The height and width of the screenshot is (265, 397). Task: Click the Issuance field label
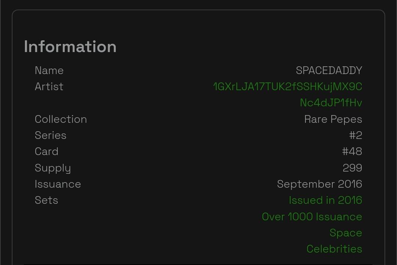[x=58, y=184]
